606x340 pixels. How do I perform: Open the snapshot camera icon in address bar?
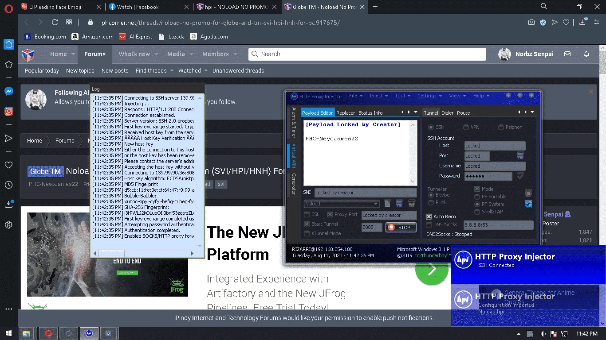coord(531,22)
